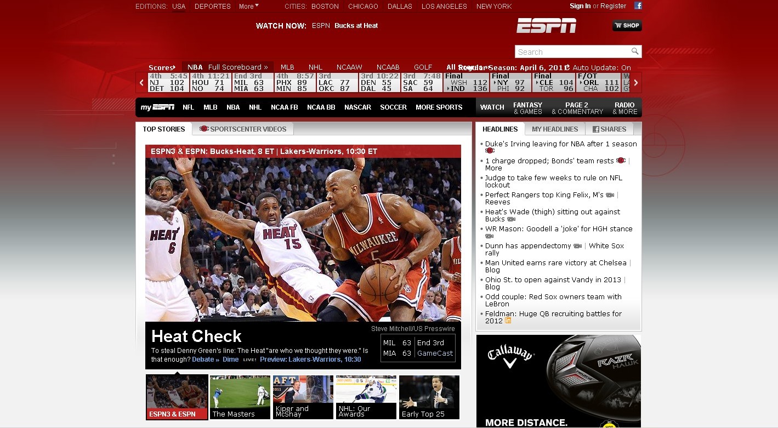778x428 pixels.
Task: Open ORL vs CHA final score box
Action: [599, 83]
